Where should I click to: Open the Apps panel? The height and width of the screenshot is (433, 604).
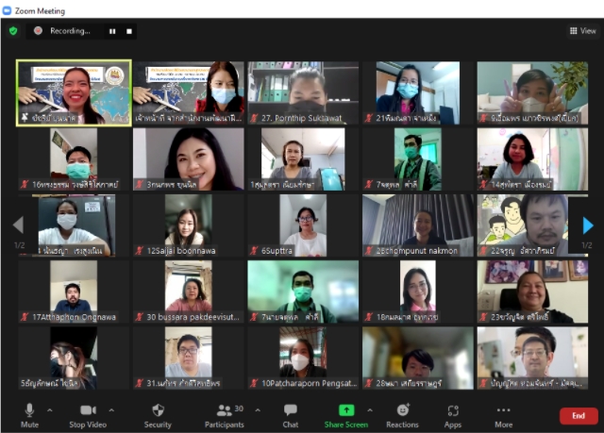pos(453,414)
